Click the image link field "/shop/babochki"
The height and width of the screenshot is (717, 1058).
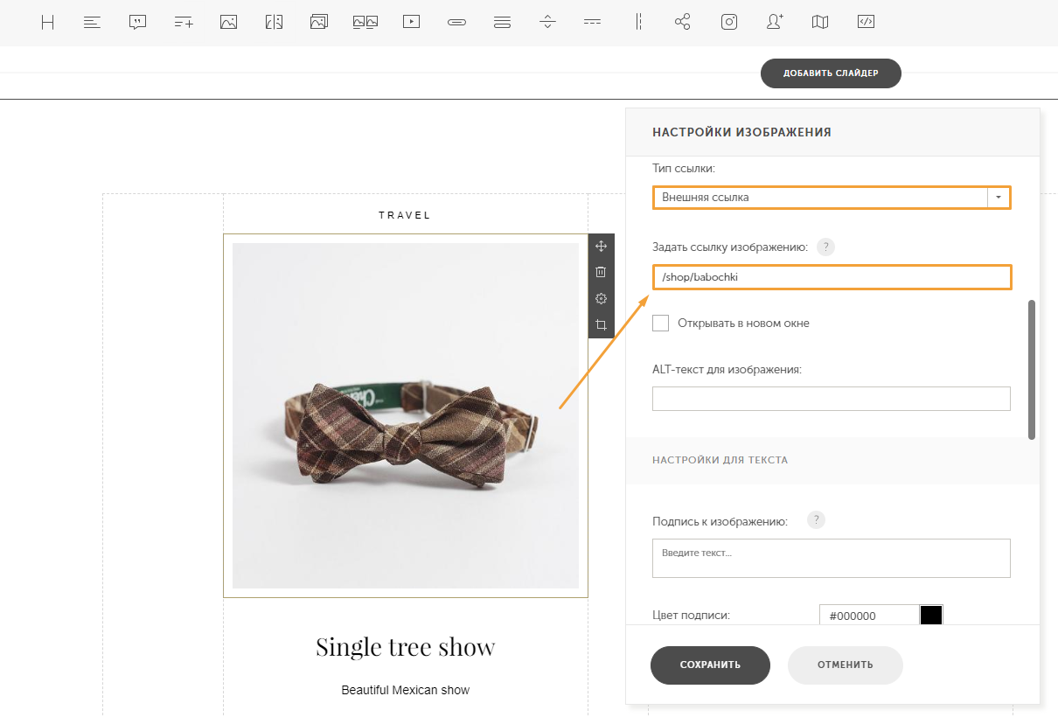click(831, 277)
